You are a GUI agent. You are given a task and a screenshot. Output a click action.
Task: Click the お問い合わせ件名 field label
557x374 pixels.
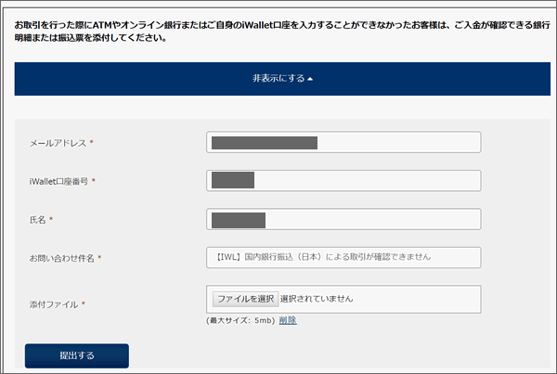[62, 258]
